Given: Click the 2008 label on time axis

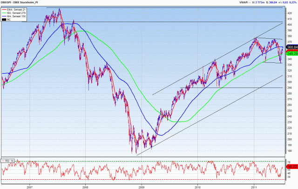Looking at the screenshot, I should (x=85, y=187).
